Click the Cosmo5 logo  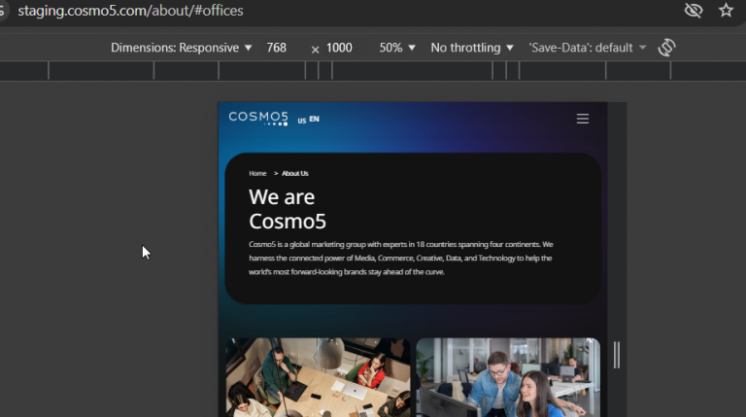pyautogui.click(x=258, y=118)
